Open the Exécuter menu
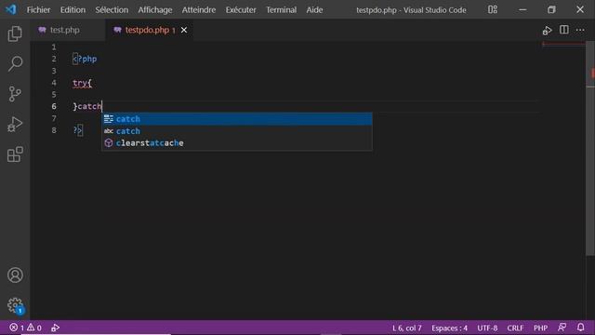The height and width of the screenshot is (335, 595). click(x=241, y=10)
